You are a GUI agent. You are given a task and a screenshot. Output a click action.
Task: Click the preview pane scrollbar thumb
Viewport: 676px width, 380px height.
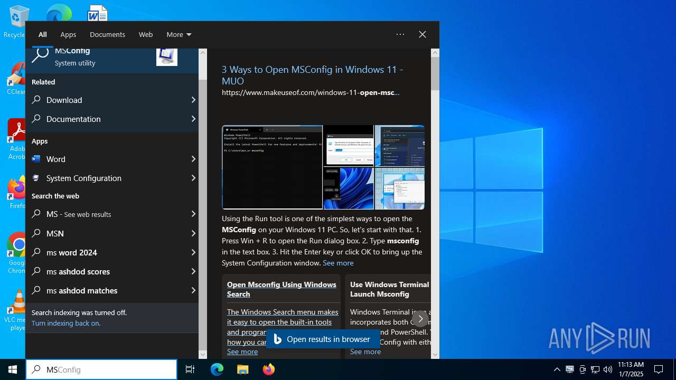pos(435,73)
